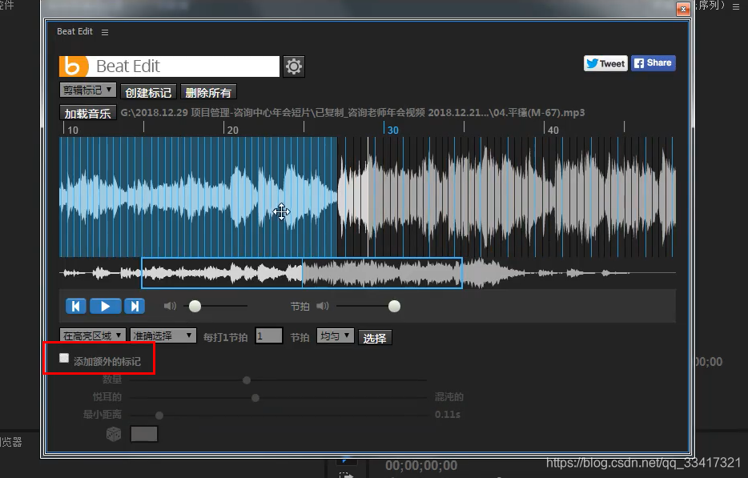The width and height of the screenshot is (748, 478).
Task: Click the beats-per-measure input field
Action: [x=269, y=335]
